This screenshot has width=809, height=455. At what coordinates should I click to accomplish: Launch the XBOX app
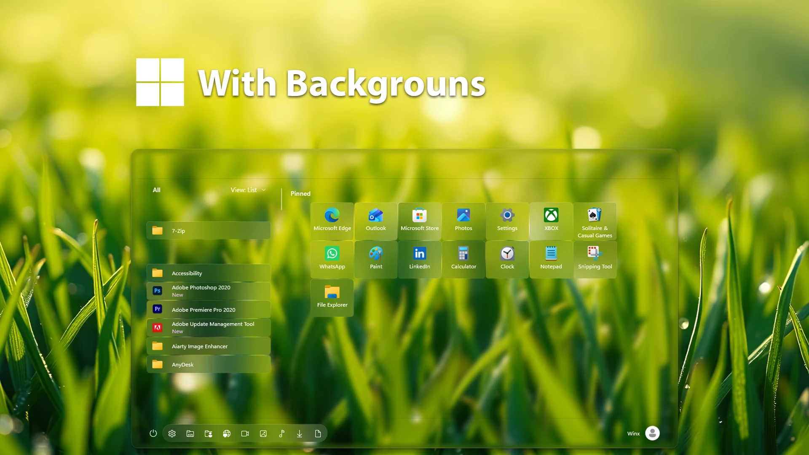[551, 221]
